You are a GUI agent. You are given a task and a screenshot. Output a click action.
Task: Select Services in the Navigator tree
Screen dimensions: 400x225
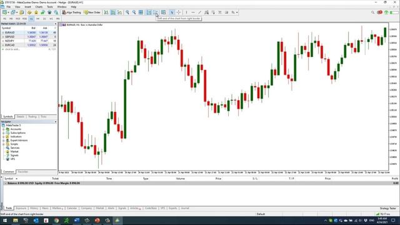click(15, 147)
